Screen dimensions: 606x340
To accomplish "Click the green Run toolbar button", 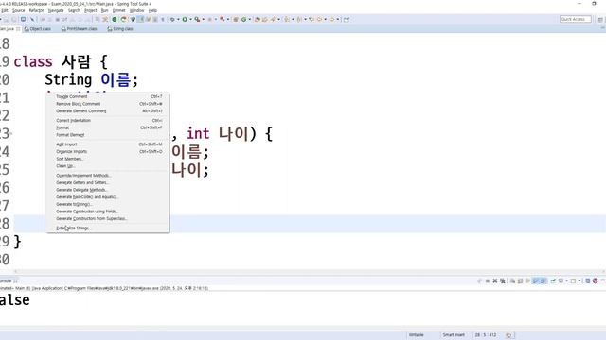I will tap(185, 19).
